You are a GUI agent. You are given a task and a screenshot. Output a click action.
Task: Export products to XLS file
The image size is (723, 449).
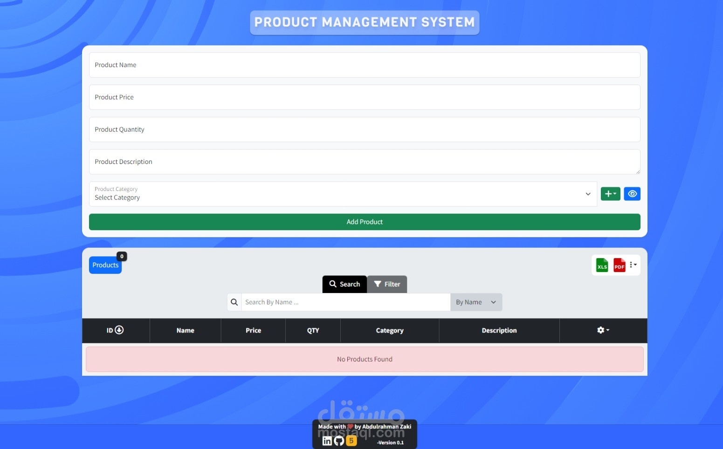pos(602,265)
